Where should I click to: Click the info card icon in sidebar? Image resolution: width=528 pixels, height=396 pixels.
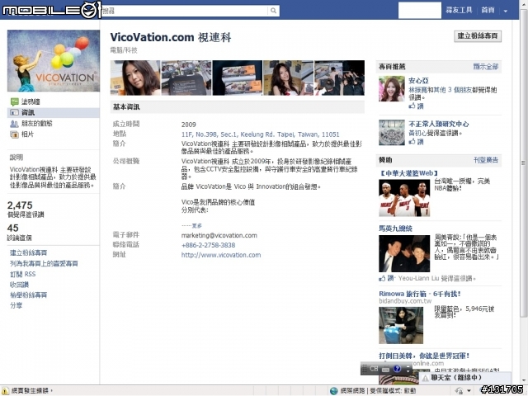(x=14, y=112)
